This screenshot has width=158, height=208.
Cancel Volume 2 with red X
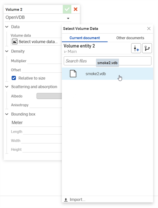click(76, 9)
